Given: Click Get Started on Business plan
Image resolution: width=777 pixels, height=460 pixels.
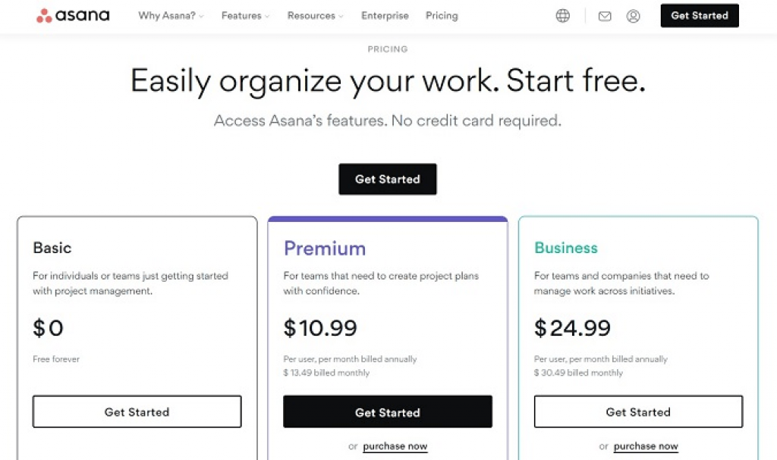Looking at the screenshot, I should tap(638, 412).
